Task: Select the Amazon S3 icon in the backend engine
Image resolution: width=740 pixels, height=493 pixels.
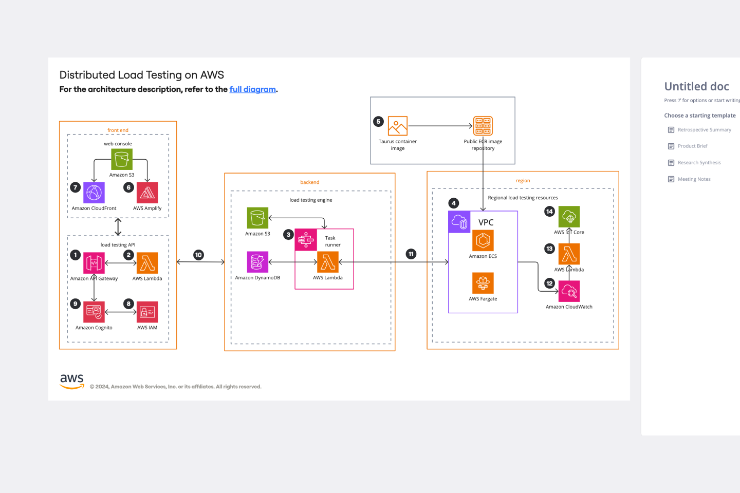Action: pyautogui.click(x=257, y=218)
